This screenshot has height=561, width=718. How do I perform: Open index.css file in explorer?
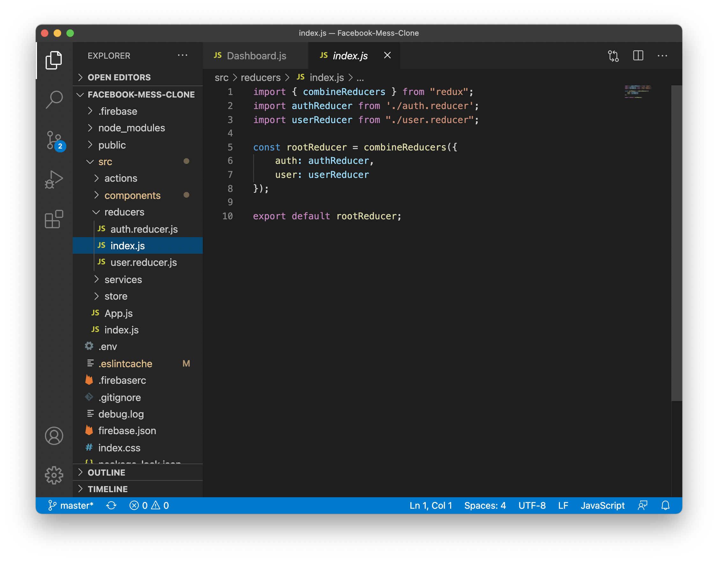click(137, 448)
